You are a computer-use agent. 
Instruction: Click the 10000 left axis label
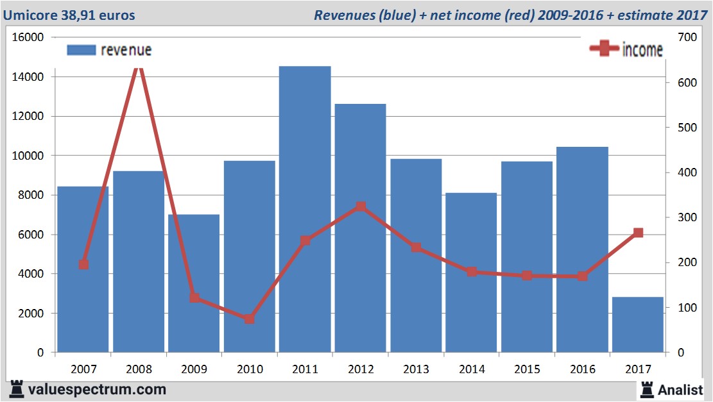pyautogui.click(x=28, y=156)
